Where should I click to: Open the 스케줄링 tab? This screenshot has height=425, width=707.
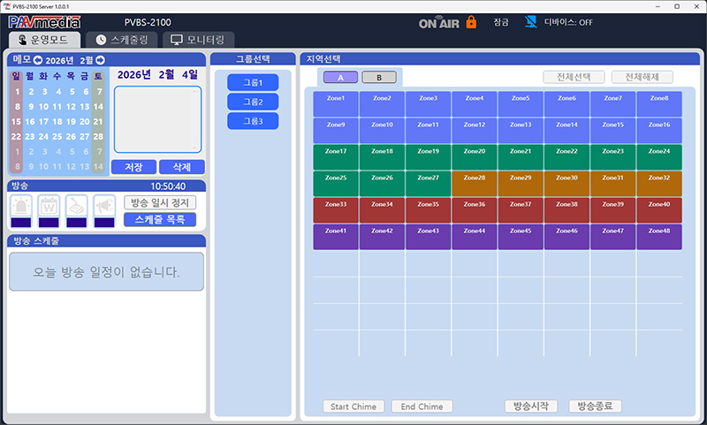pyautogui.click(x=127, y=40)
